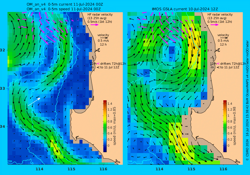
Task: Click the left map '(13-25h avg)' text
Action: (97, 18)
